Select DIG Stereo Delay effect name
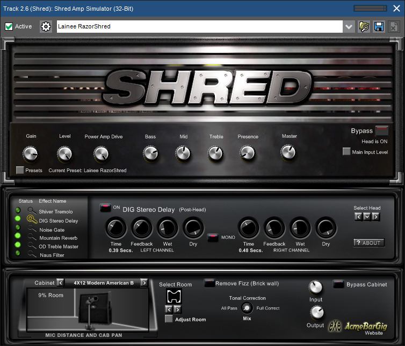The image size is (405, 346). click(59, 220)
